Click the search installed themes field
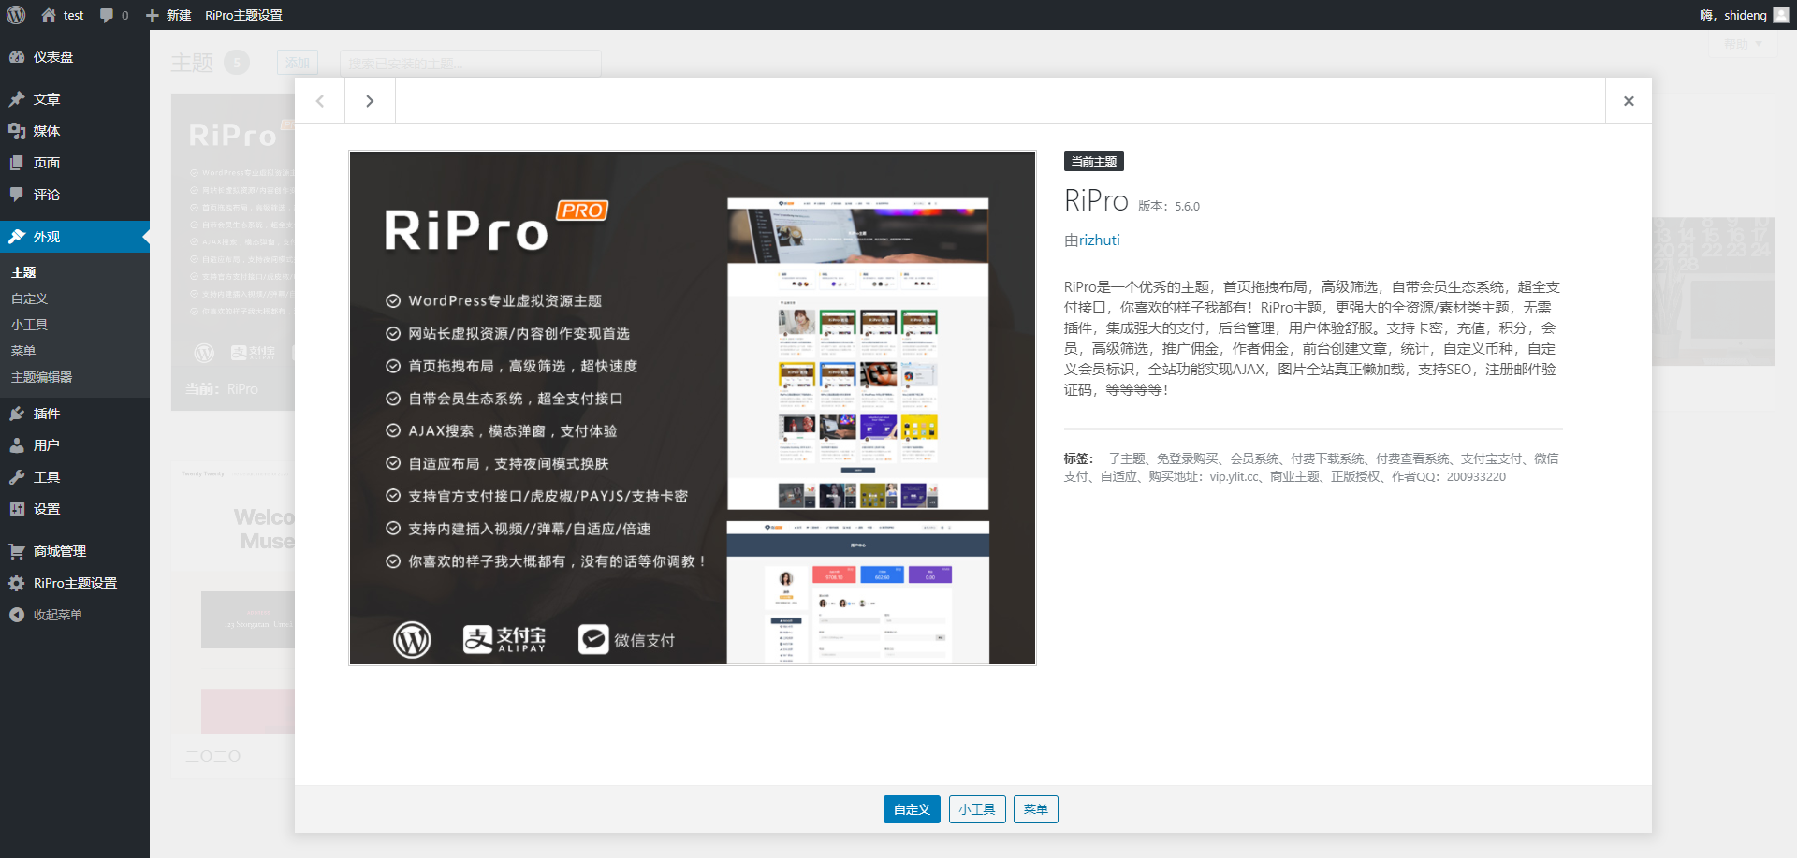The image size is (1797, 858). pyautogui.click(x=470, y=63)
